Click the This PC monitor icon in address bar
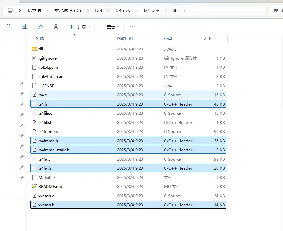283x231 pixels. pos(10,10)
